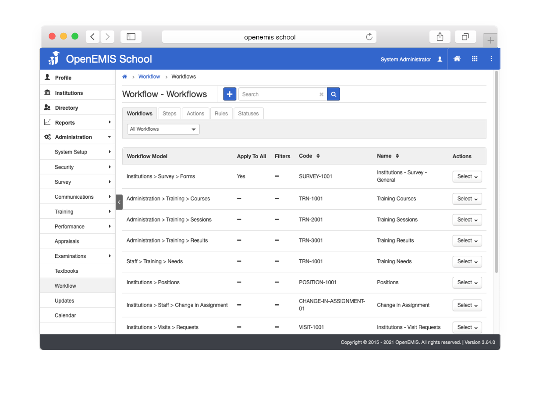Run search with the magnifier button
This screenshot has width=539, height=393.
pyautogui.click(x=333, y=94)
